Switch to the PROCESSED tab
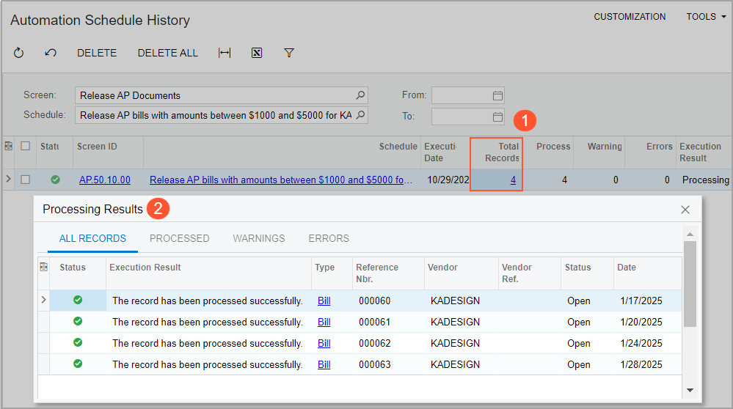 pyautogui.click(x=179, y=238)
